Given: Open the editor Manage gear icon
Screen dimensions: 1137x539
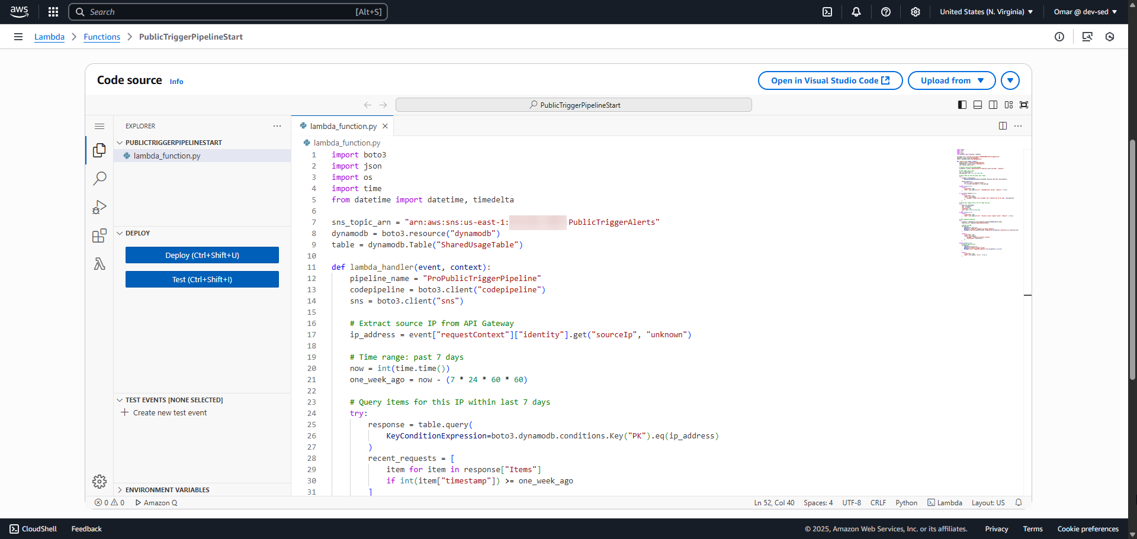Looking at the screenshot, I should 99,482.
